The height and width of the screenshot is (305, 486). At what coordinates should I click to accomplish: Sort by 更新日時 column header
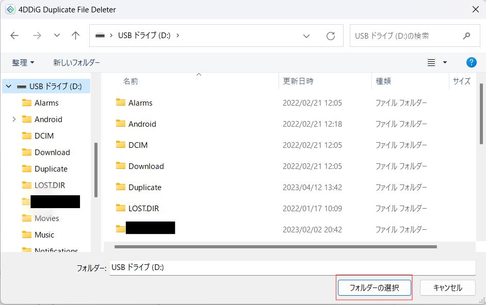click(298, 81)
